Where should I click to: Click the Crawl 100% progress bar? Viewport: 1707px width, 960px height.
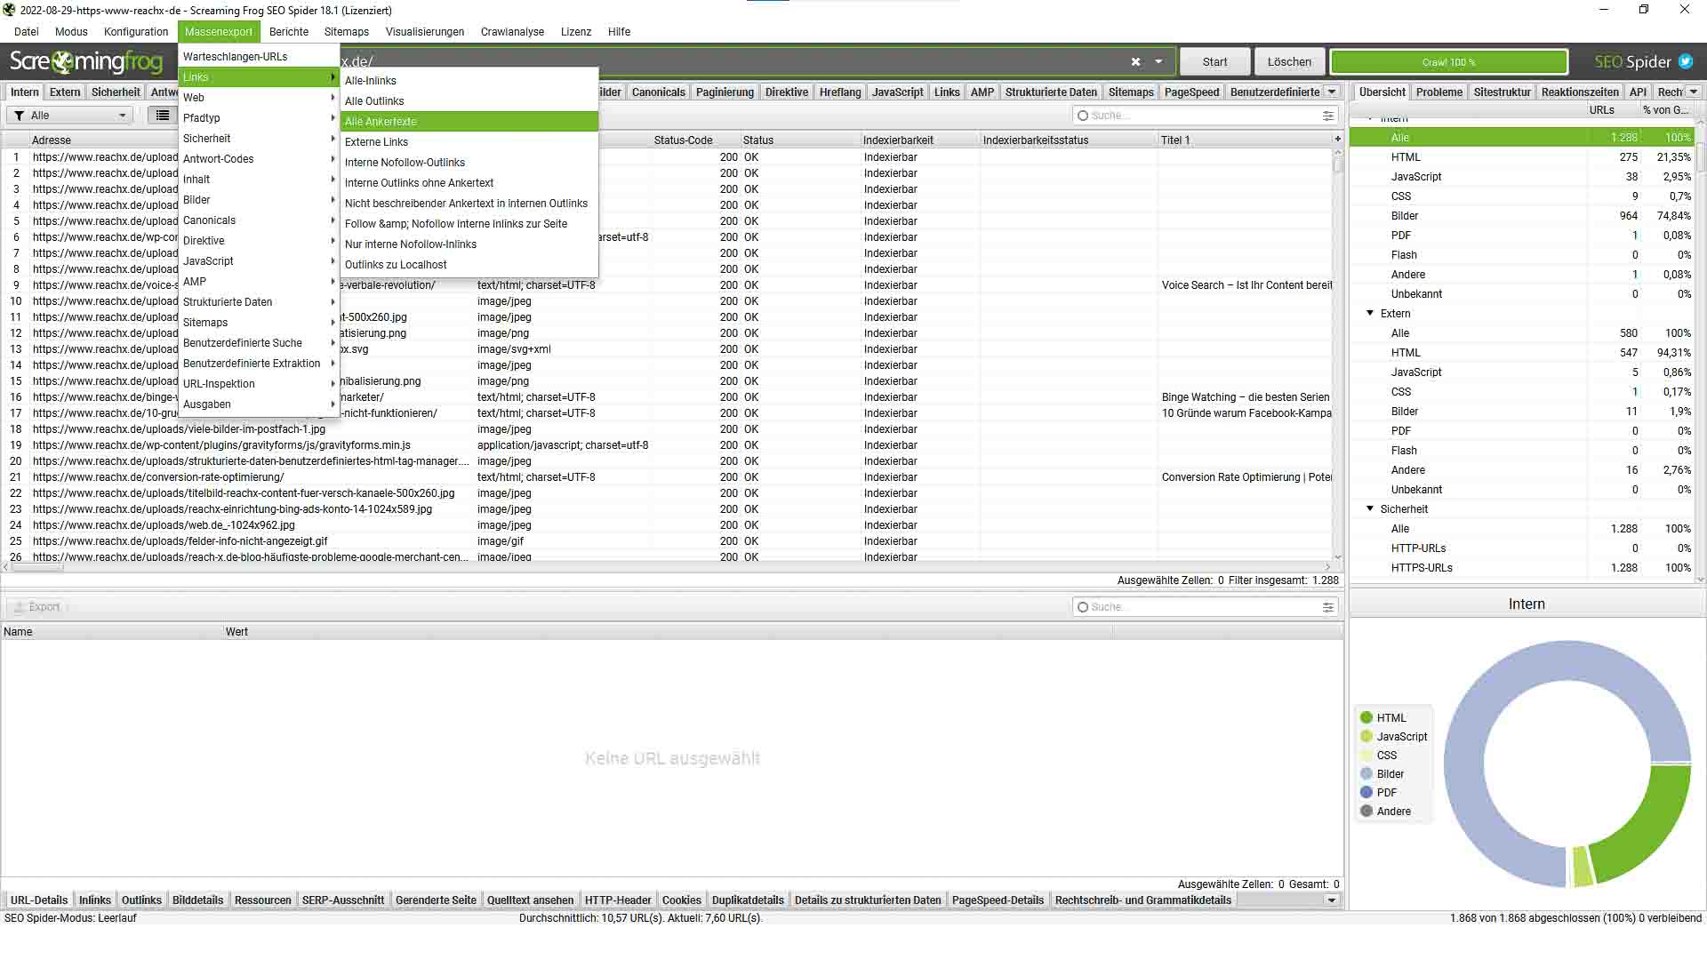tap(1448, 62)
